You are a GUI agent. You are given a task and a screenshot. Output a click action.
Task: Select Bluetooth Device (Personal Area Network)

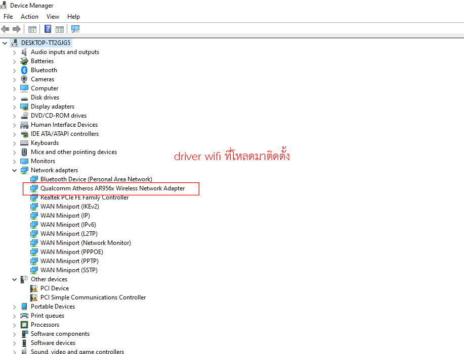click(96, 179)
